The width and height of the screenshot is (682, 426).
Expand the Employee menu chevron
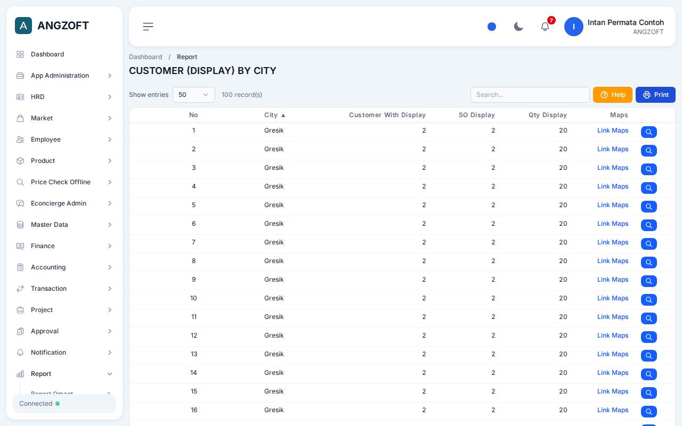coord(110,140)
